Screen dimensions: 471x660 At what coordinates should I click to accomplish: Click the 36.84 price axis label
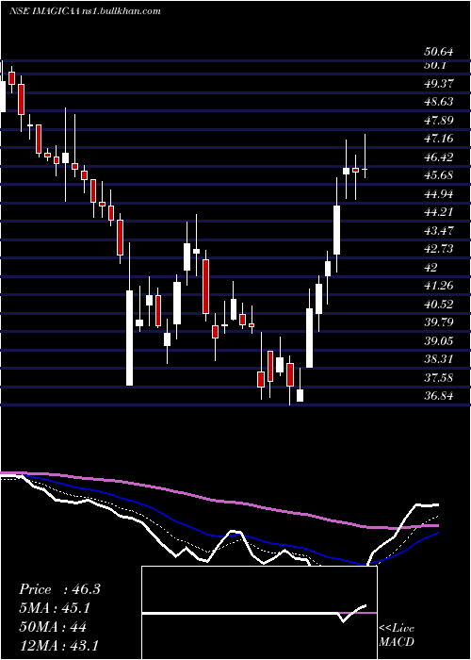tap(439, 396)
